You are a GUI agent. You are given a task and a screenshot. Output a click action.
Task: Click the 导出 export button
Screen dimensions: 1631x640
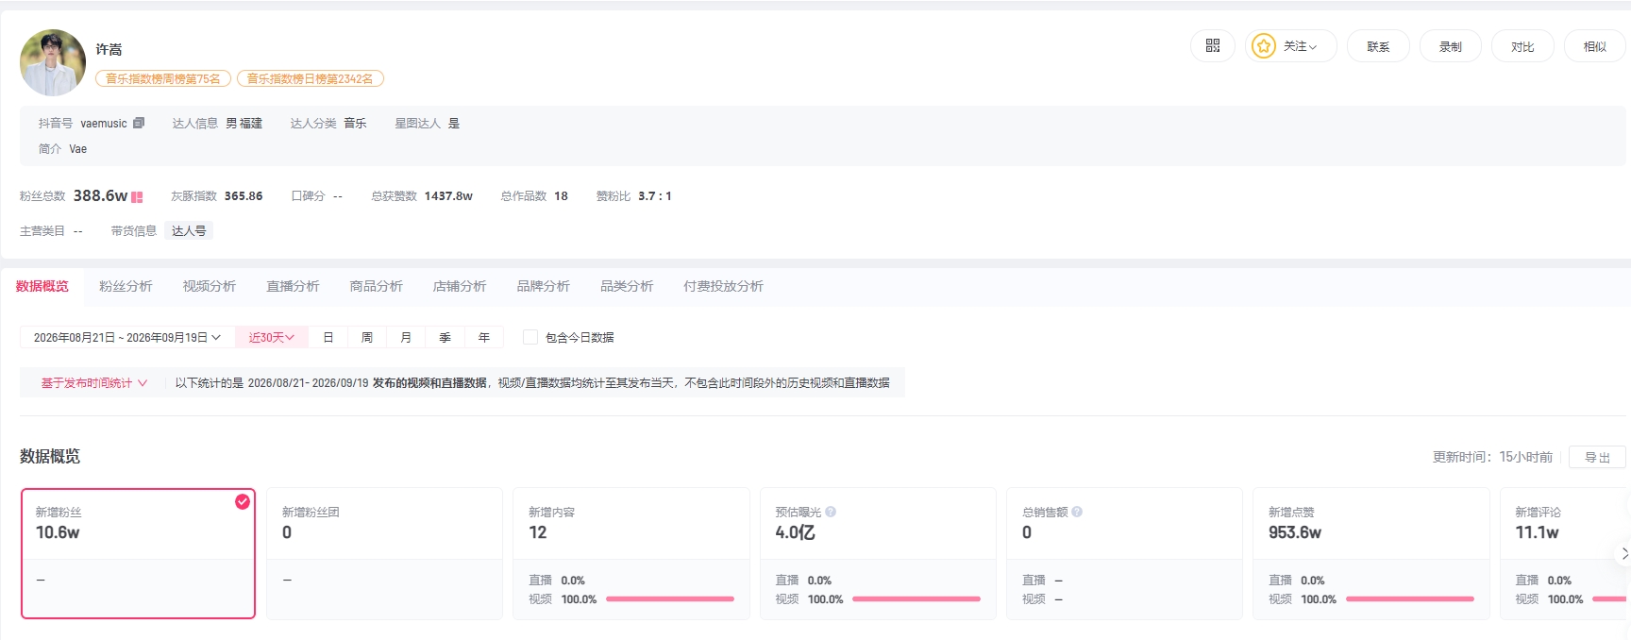coord(1597,457)
